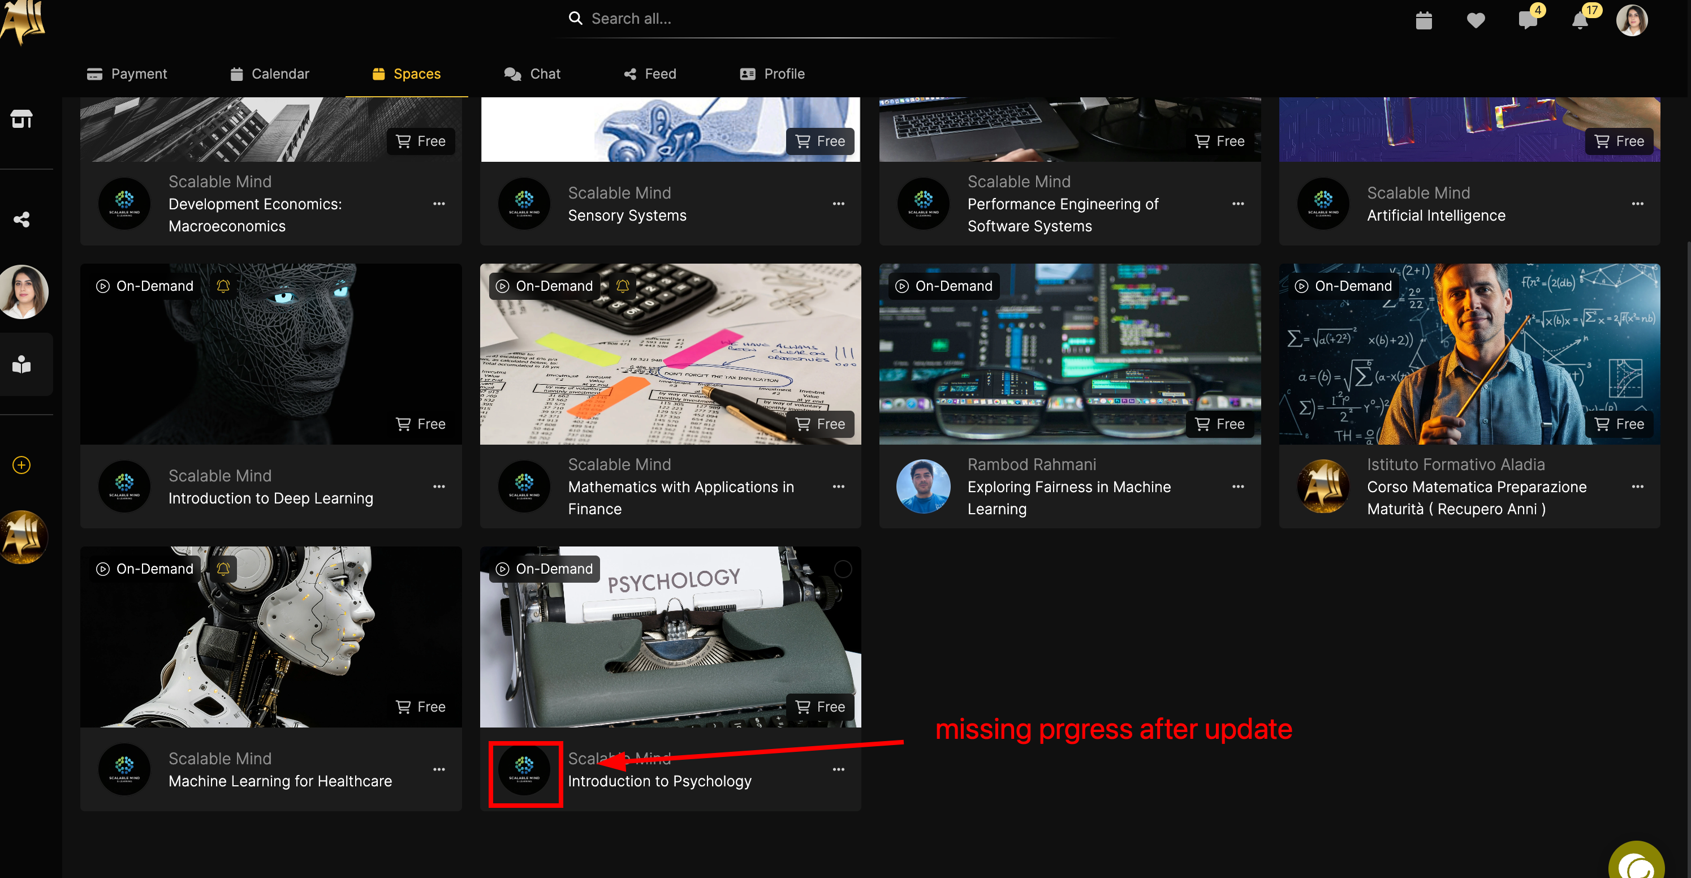Open user profile avatar in top bar
Image resolution: width=1691 pixels, height=878 pixels.
(x=1632, y=20)
